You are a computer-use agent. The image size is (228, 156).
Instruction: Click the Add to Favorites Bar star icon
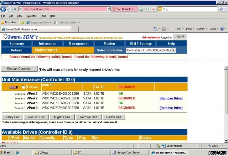[22, 22]
